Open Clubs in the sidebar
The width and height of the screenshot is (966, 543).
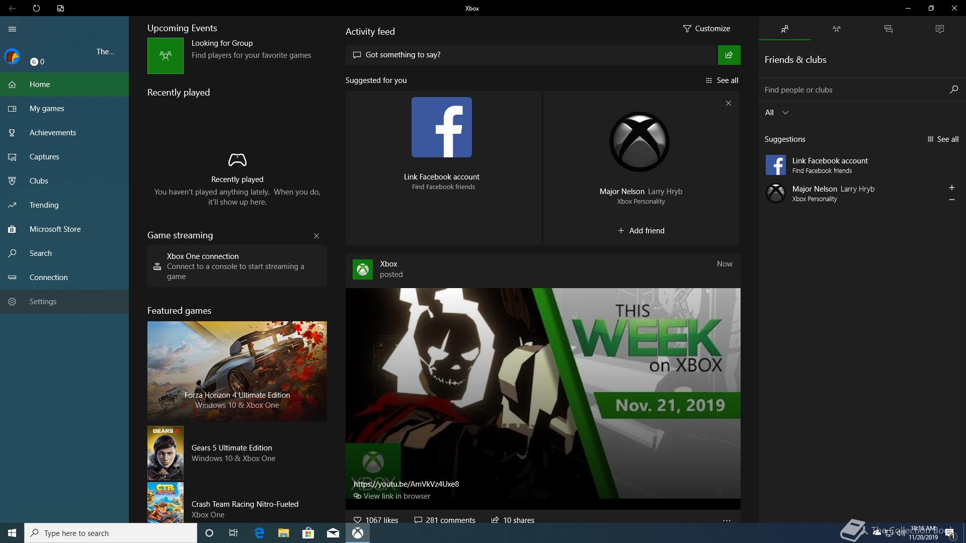[x=64, y=181]
